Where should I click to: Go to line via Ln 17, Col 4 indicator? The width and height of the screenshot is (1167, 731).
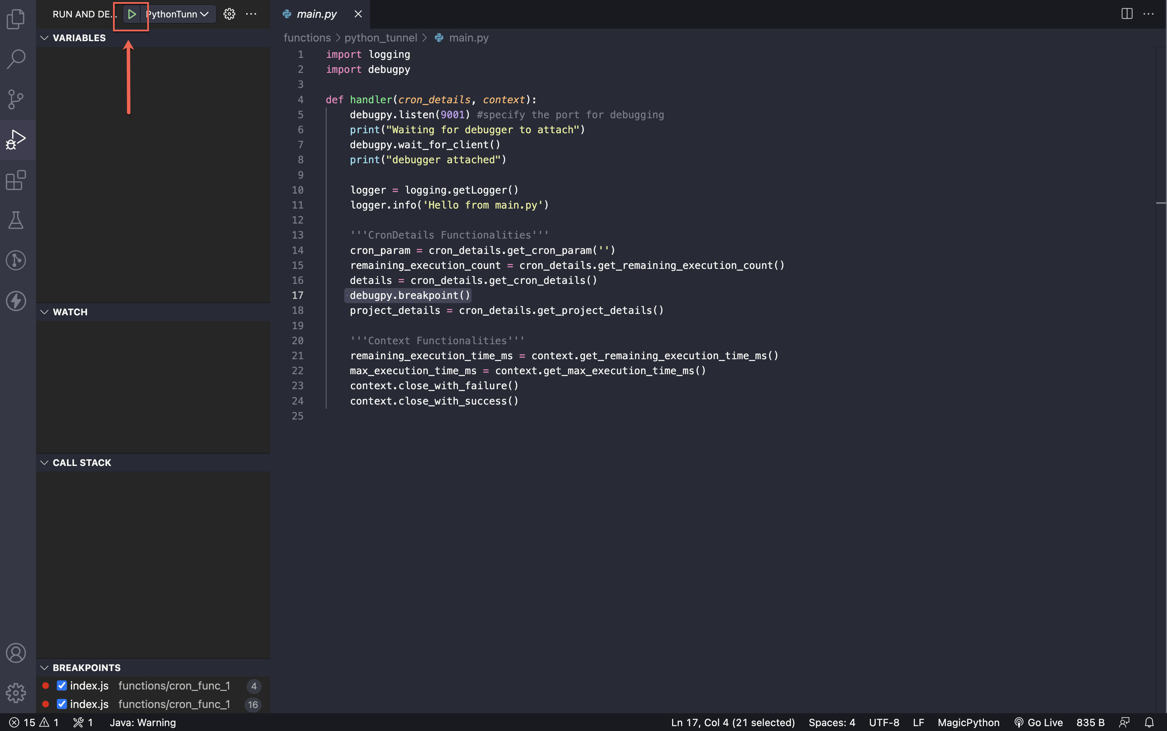coord(733,722)
